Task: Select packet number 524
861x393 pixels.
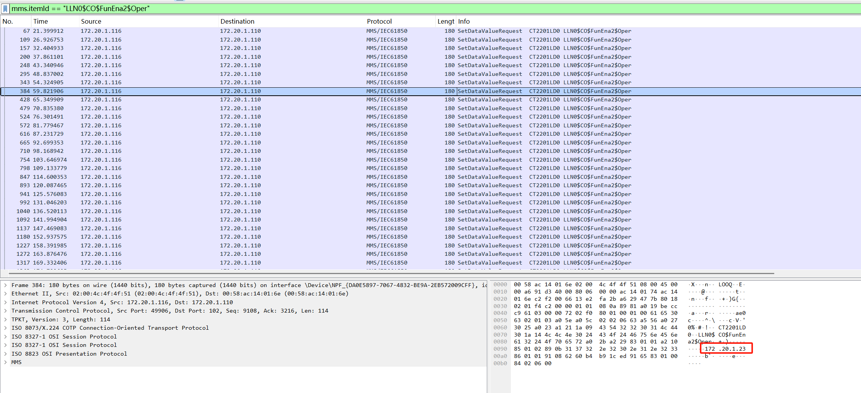Action: tap(431, 117)
